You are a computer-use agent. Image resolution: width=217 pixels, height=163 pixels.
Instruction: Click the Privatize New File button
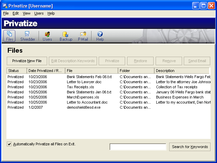(x=27, y=61)
